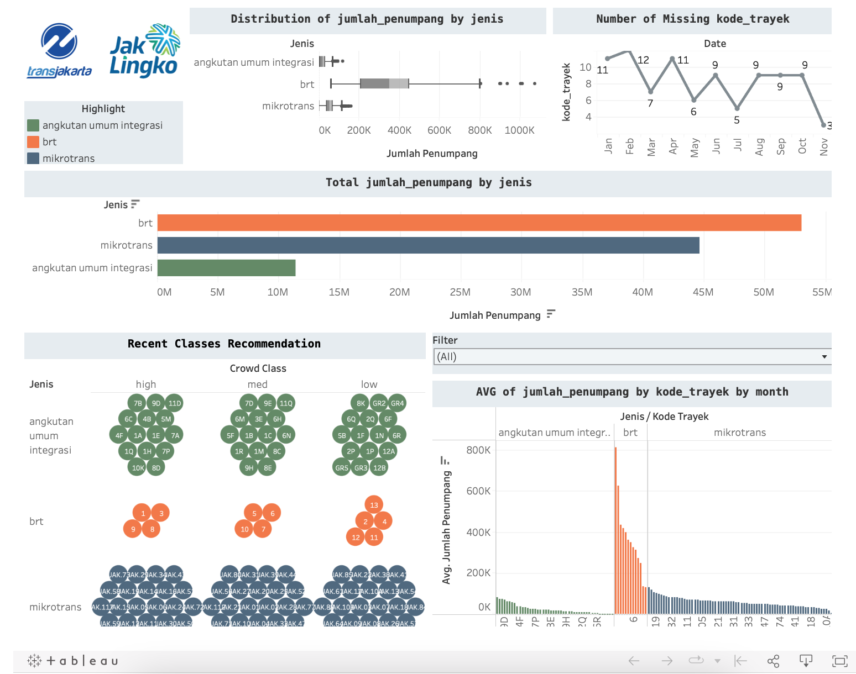The height and width of the screenshot is (674, 856).
Task: Click the redo arrow in toolbar
Action: (x=667, y=661)
